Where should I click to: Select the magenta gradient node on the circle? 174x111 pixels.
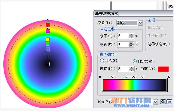(x=47, y=31)
